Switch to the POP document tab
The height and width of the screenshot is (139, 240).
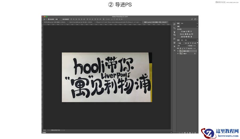click(x=55, y=22)
